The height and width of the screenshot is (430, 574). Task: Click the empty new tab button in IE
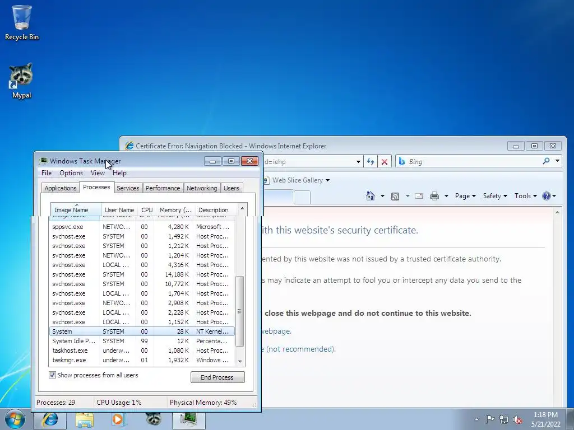click(x=302, y=197)
